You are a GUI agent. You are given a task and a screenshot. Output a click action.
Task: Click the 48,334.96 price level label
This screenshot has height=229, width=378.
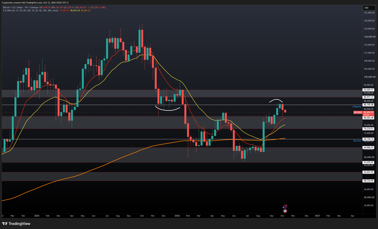369,181
